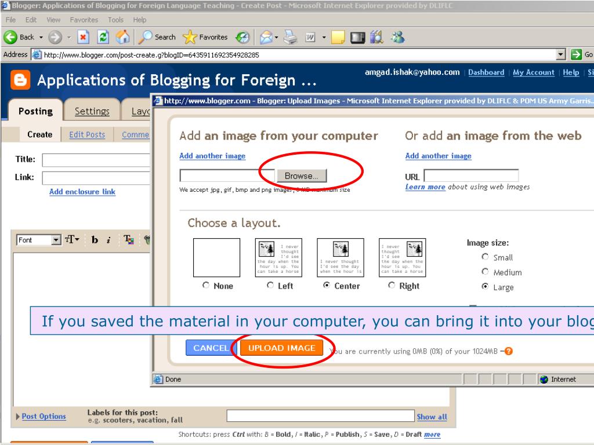594x445 pixels.
Task: Choose Small image size
Action: (x=485, y=257)
